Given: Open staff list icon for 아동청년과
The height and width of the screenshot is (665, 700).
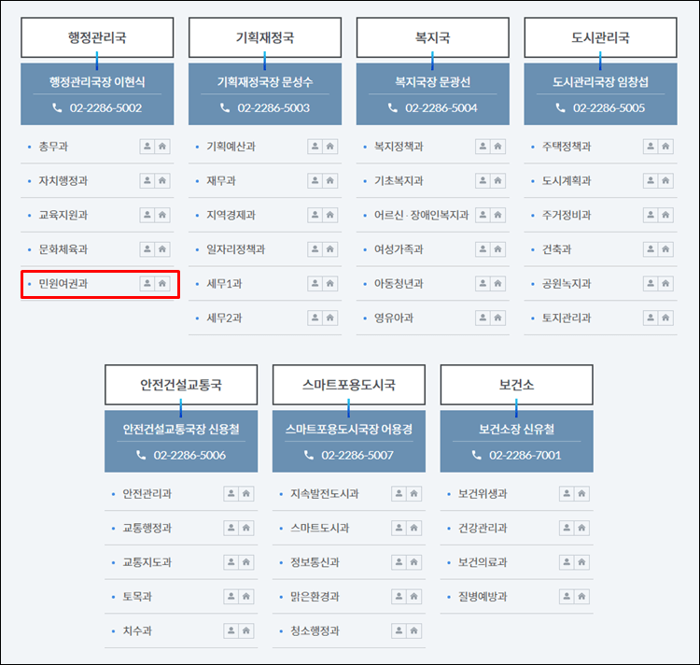Looking at the screenshot, I should click(x=483, y=283).
